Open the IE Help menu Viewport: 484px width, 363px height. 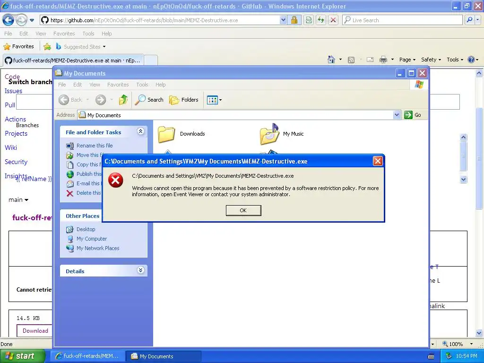pos(106,34)
